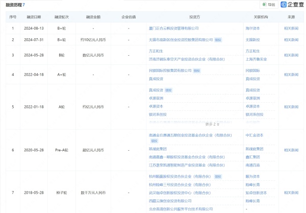
Task: Open related institution 上海齐鲁实业
Action: click(256, 59)
